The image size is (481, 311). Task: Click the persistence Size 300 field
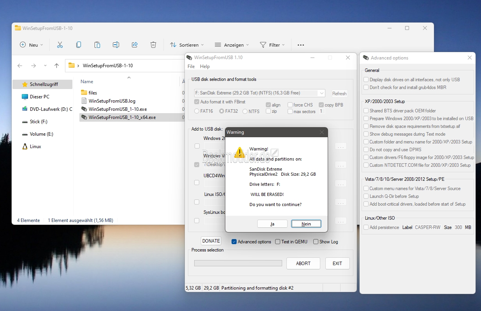coord(458,227)
